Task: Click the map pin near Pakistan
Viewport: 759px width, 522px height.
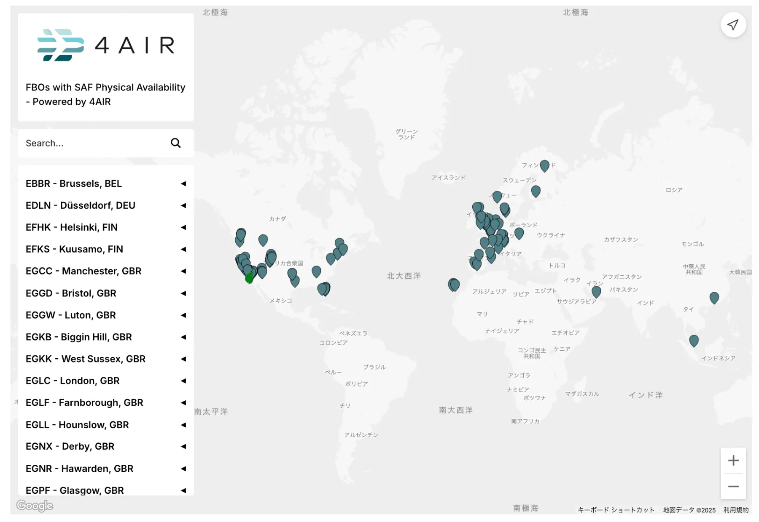Action: pos(596,291)
